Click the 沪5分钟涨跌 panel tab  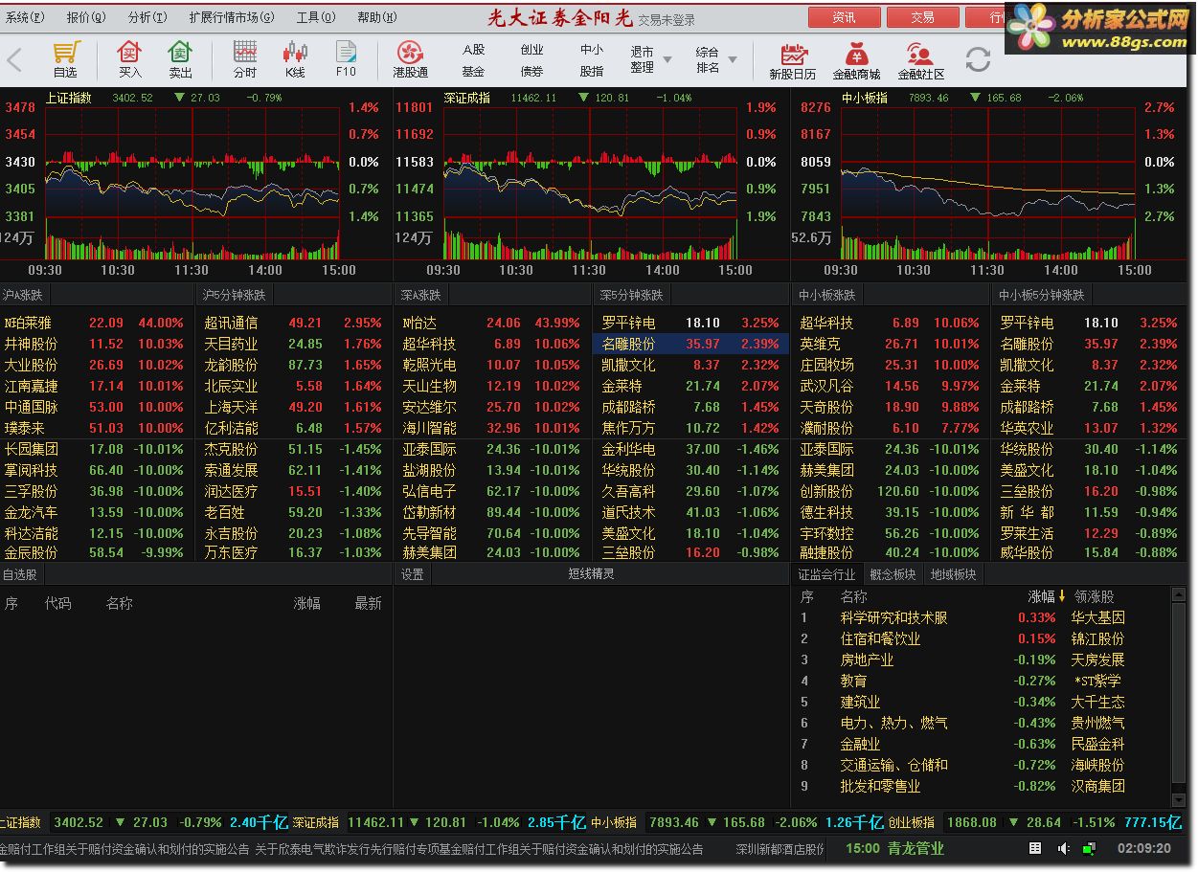(235, 295)
